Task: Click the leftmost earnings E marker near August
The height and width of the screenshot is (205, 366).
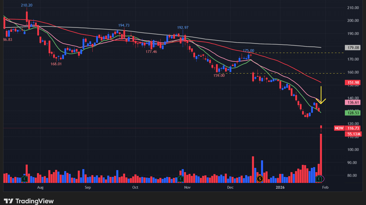Action: pos(24,179)
